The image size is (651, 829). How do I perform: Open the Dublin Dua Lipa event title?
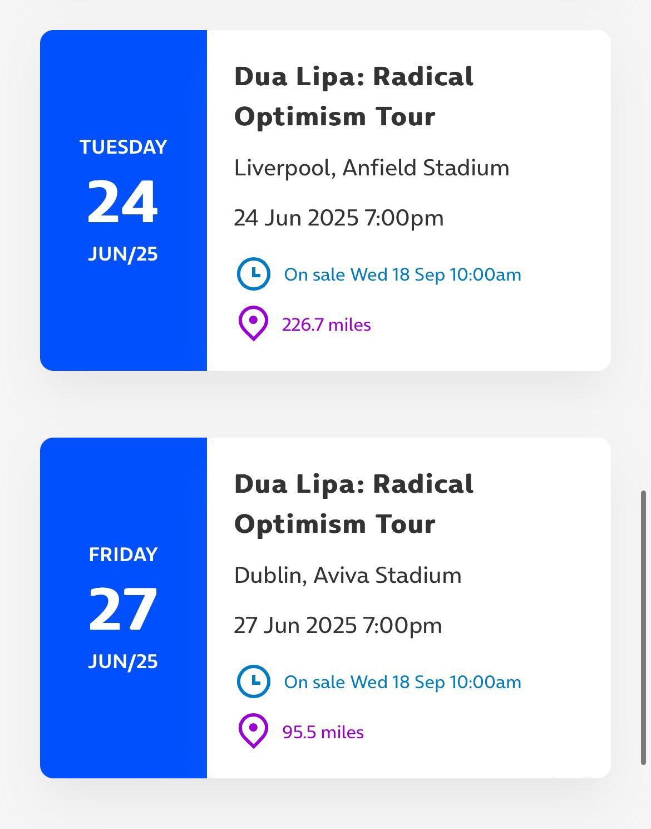(354, 504)
